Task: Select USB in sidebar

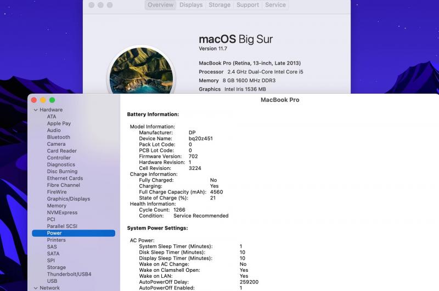Action: (x=52, y=281)
